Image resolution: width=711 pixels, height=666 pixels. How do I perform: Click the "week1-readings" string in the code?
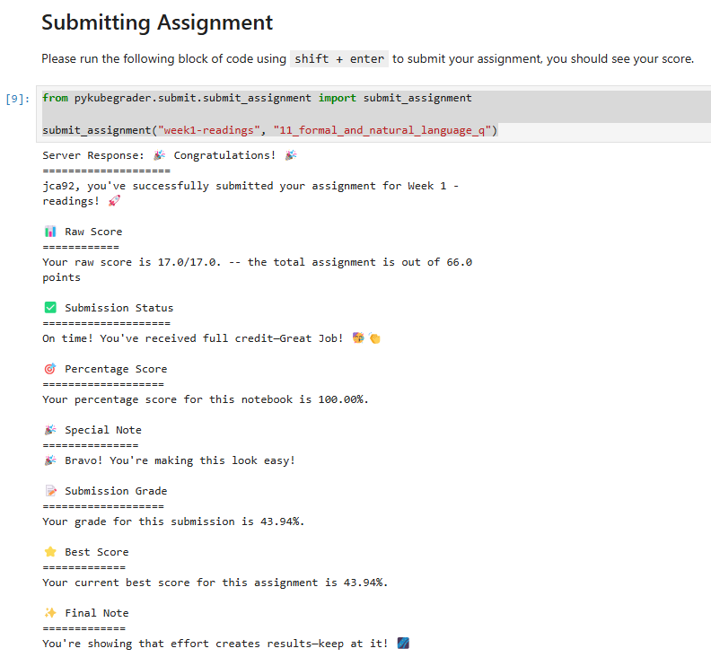coord(206,130)
